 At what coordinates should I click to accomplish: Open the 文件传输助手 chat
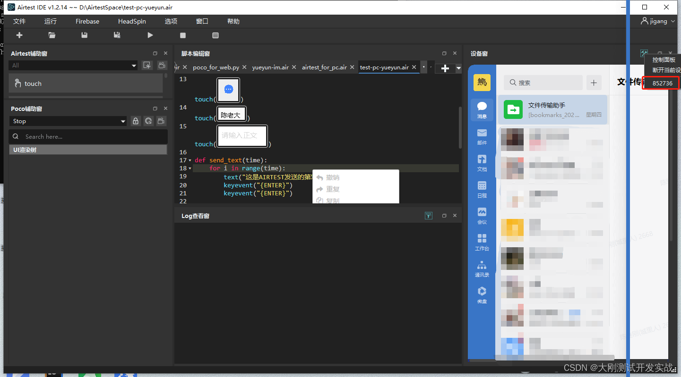(x=552, y=109)
